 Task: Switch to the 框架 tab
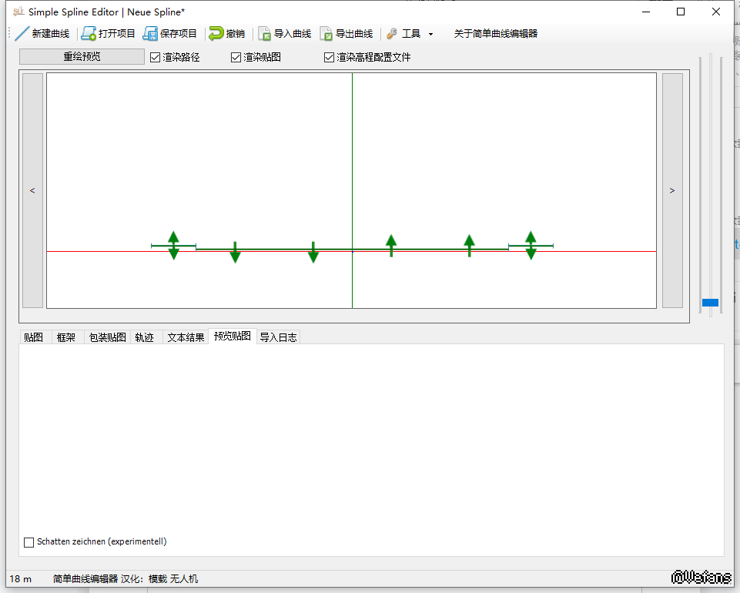pyautogui.click(x=66, y=337)
